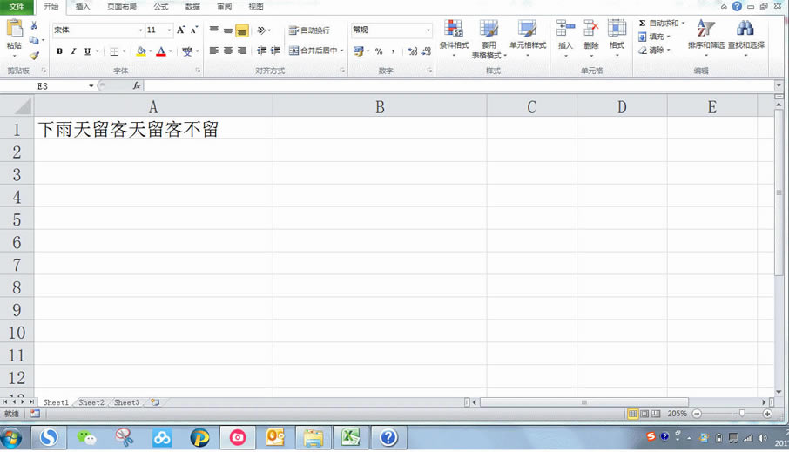
Task: Toggle left text alignment
Action: [214, 51]
